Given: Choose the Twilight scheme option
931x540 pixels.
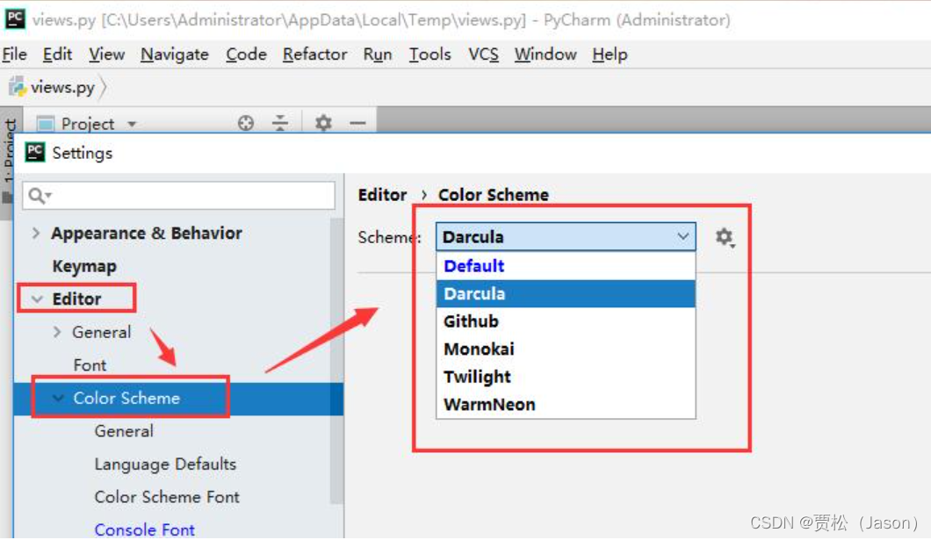Looking at the screenshot, I should [566, 377].
